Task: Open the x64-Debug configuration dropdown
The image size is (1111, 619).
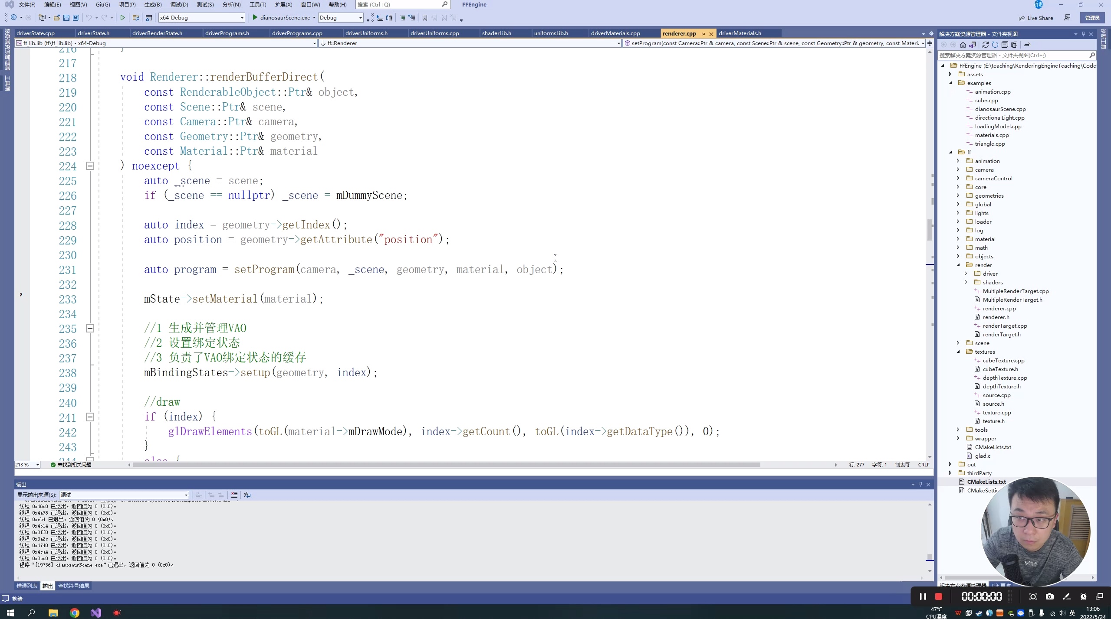Action: [242, 18]
